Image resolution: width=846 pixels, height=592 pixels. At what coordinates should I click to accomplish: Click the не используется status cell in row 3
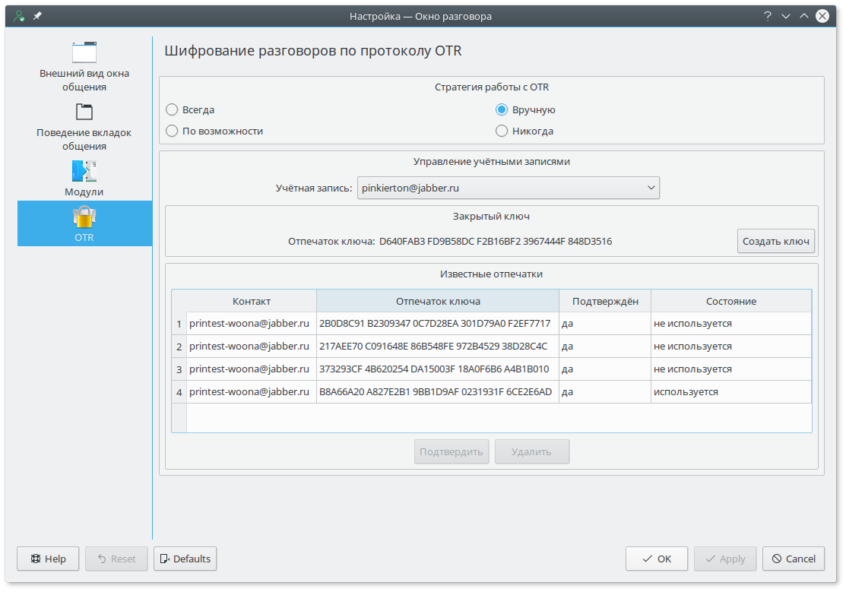click(731, 369)
